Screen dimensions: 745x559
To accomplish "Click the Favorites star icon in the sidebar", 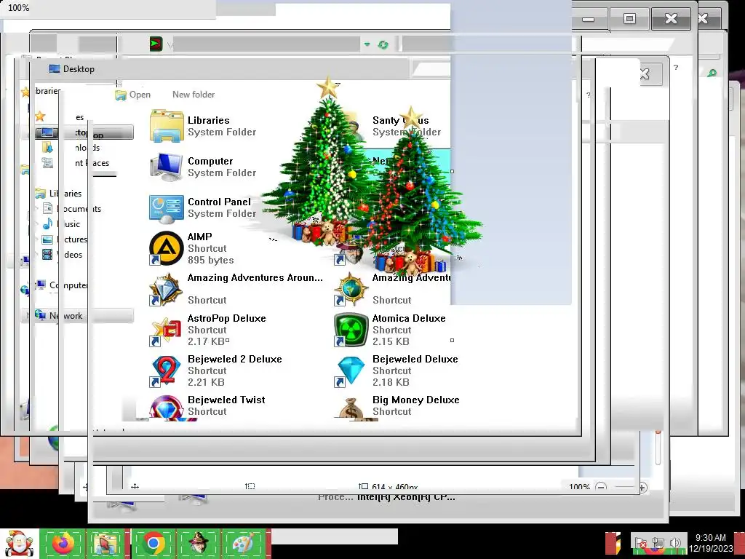I will [40, 116].
